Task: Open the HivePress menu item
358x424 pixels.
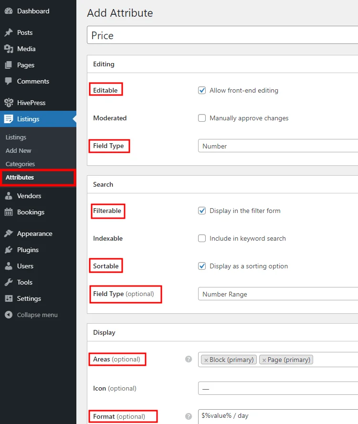Action: pyautogui.click(x=31, y=103)
